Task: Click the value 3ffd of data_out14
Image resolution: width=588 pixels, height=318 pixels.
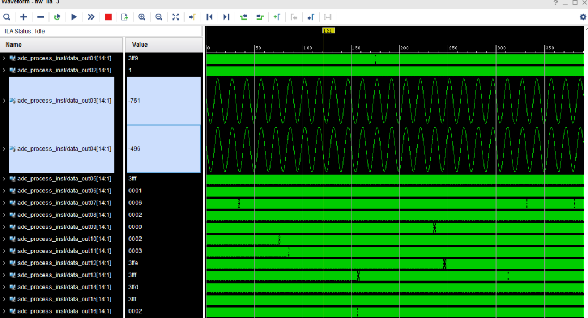Action: pos(133,287)
